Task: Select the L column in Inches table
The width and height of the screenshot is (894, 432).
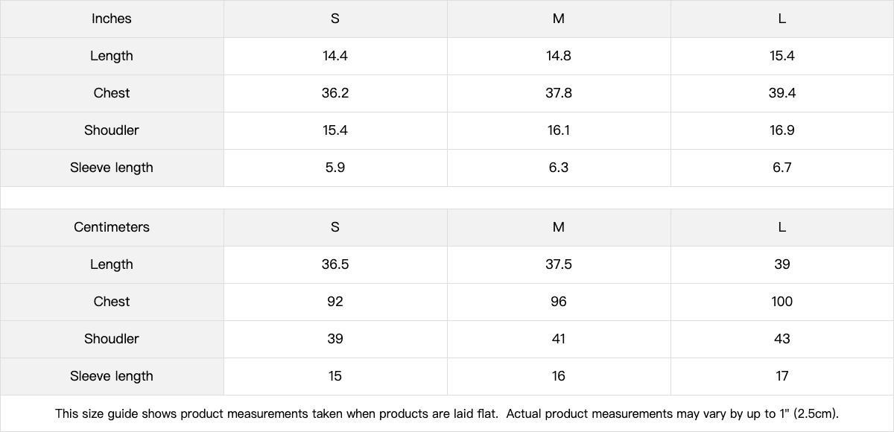Action: click(x=782, y=19)
